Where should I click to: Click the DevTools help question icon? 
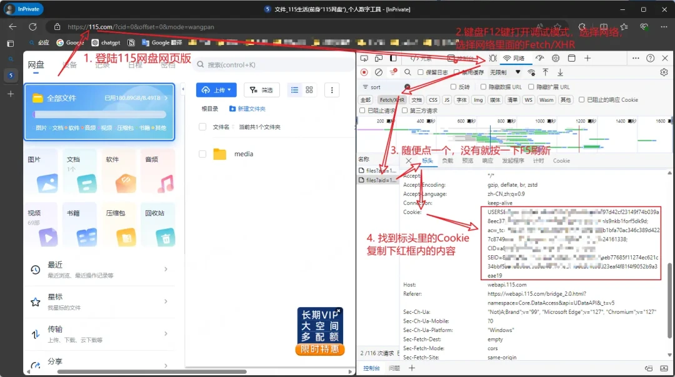[x=651, y=58]
